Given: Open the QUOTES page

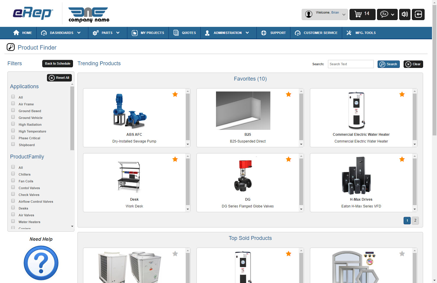Looking at the screenshot, I should click(x=184, y=33).
